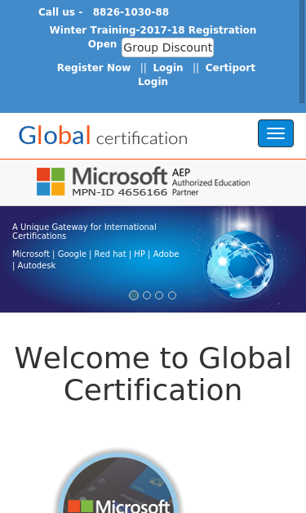Image resolution: width=306 pixels, height=513 pixels.
Task: Select the third carousel slide indicator
Action: 159,295
